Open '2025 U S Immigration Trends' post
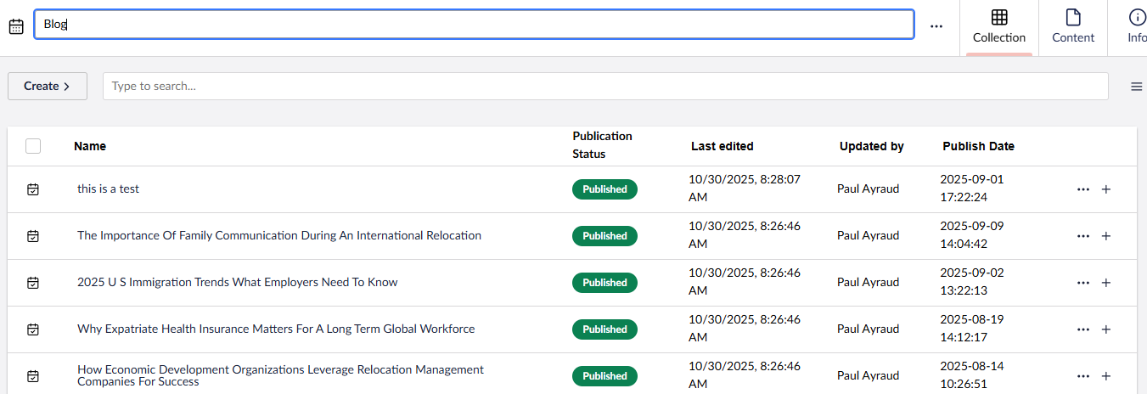 point(237,283)
